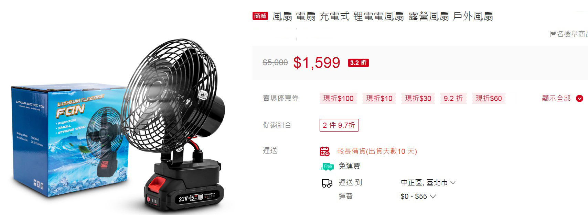Click the red calendar shipping-time icon
The image size is (588, 215).
[x=324, y=151]
